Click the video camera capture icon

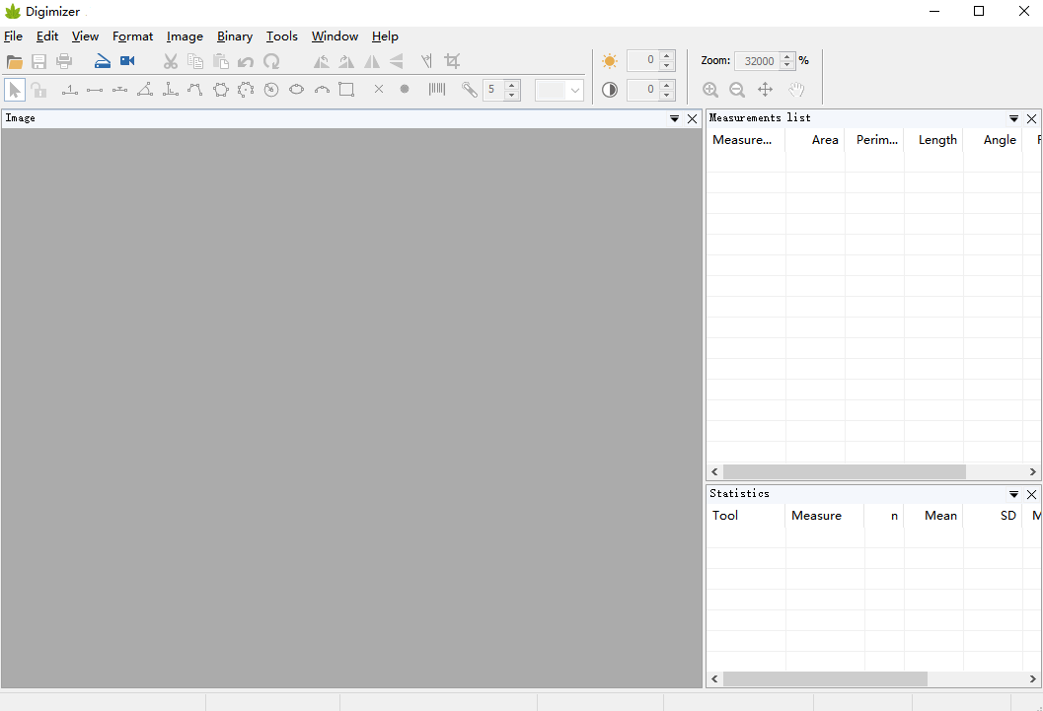coord(127,61)
